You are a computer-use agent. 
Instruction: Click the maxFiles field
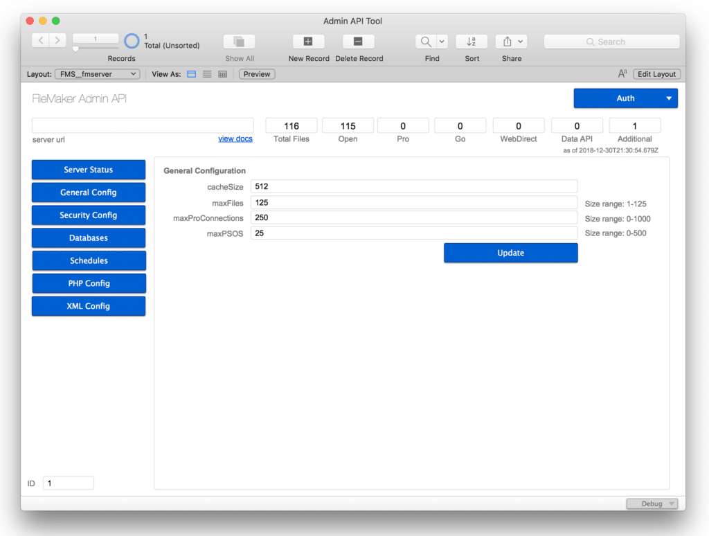414,203
